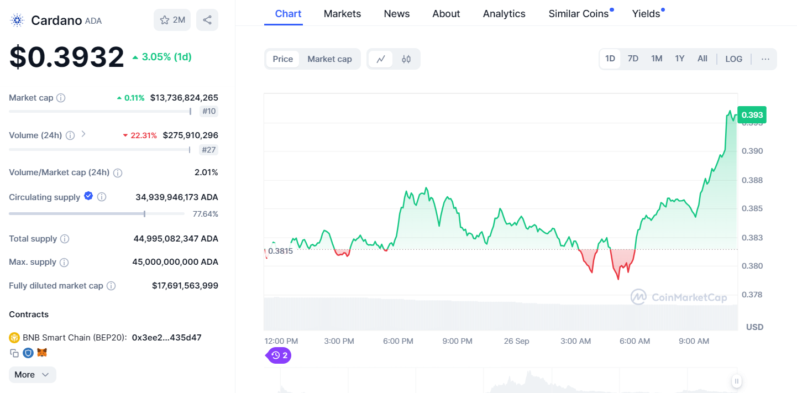Expand the More contracts dropdown
The width and height of the screenshot is (797, 393).
coord(32,374)
